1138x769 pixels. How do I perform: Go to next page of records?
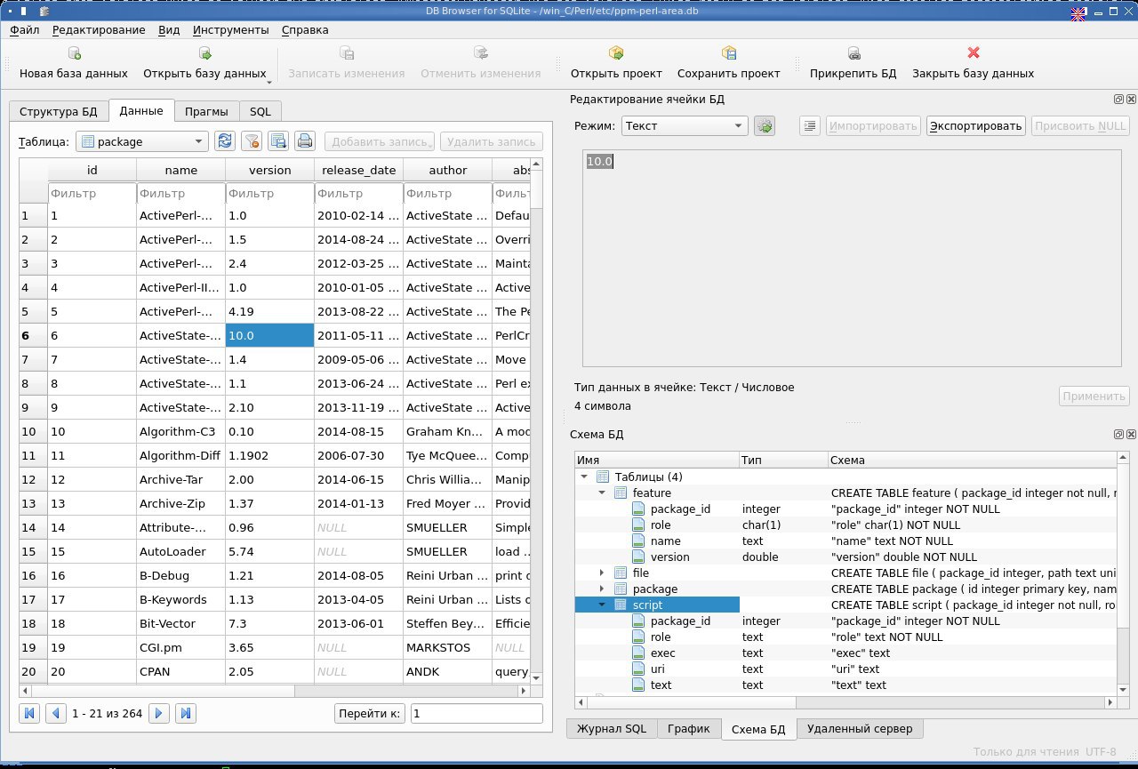(159, 713)
